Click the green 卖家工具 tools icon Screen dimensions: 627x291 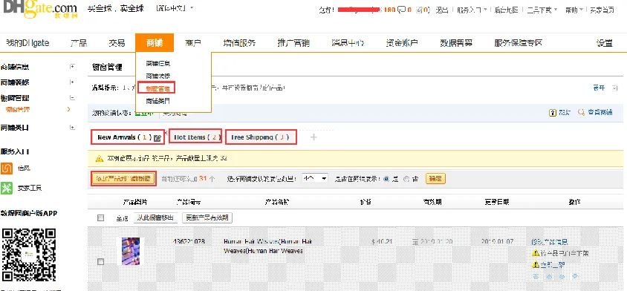pyautogui.click(x=7, y=188)
